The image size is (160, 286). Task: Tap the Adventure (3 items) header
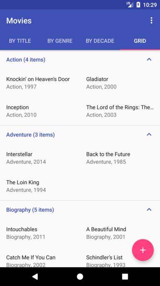pos(30,134)
